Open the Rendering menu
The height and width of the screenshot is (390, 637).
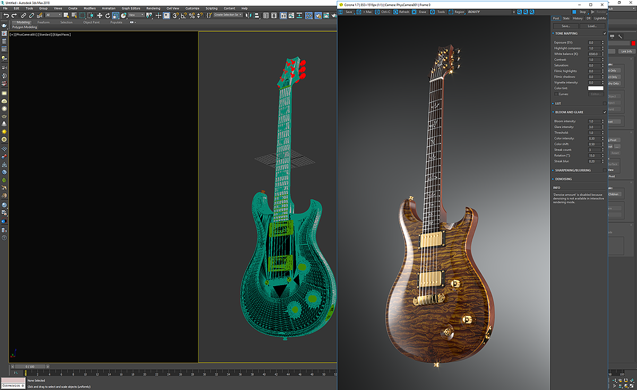tap(153, 8)
